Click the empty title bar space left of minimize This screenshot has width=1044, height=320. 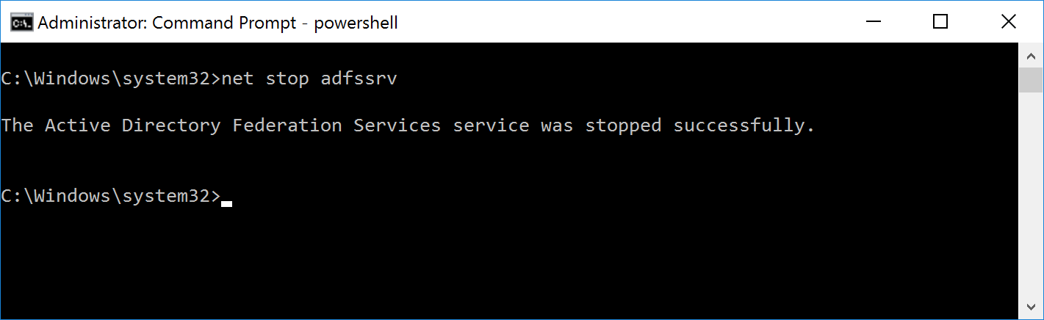624,23
